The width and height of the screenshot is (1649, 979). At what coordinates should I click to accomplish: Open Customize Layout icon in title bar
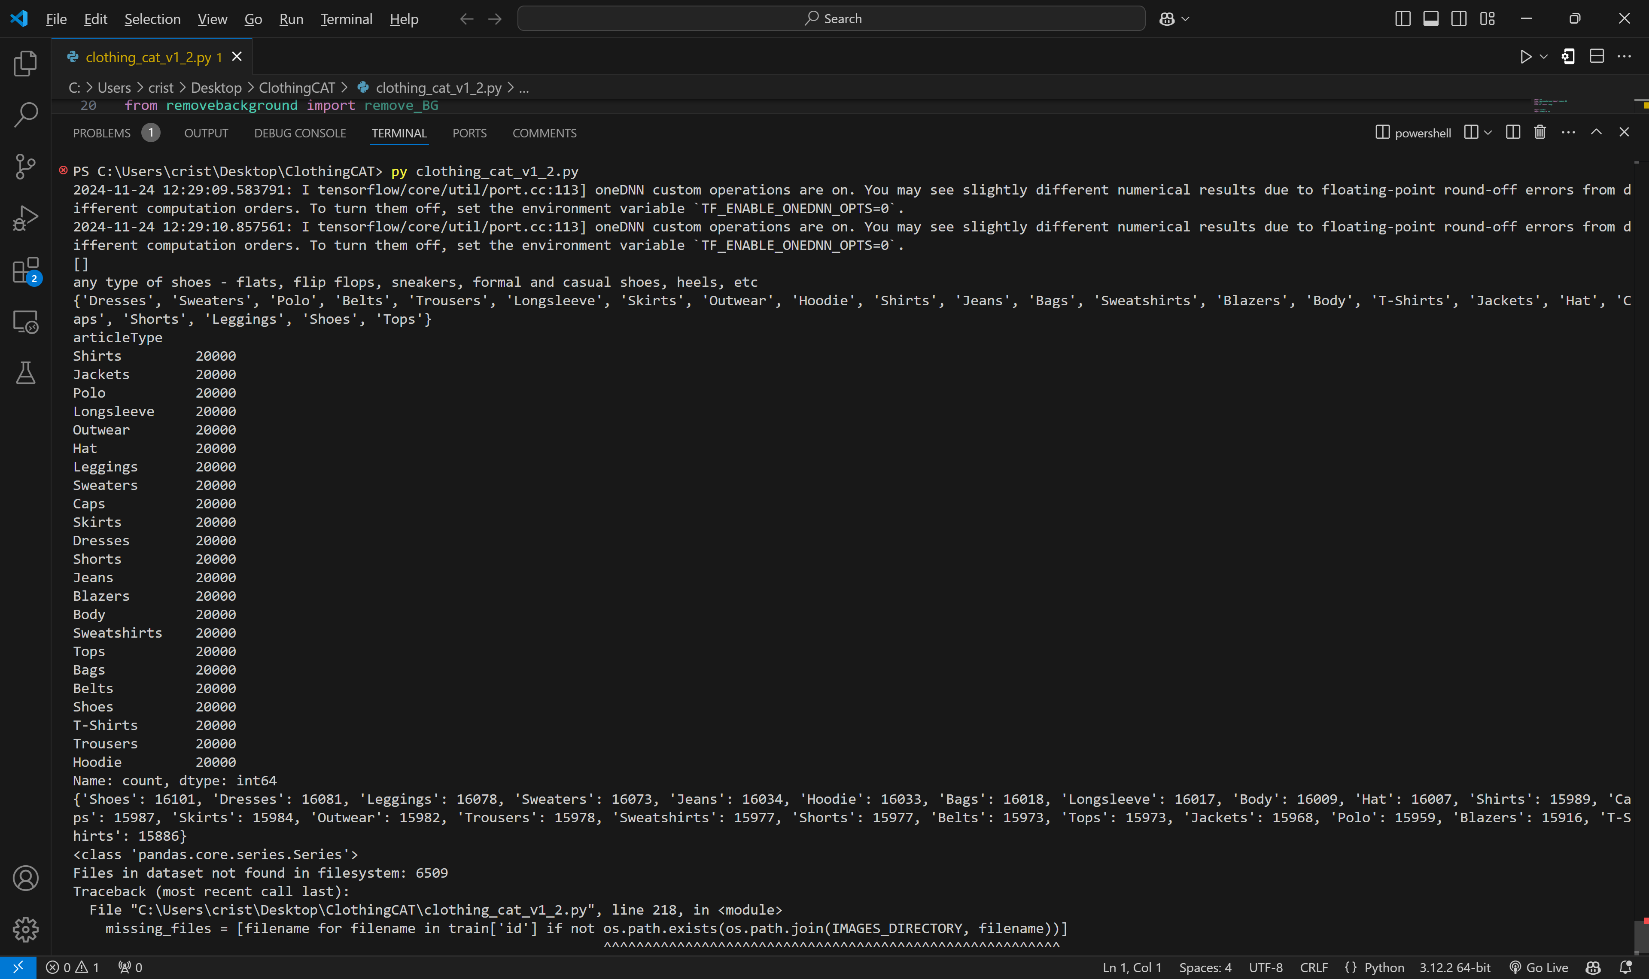click(x=1488, y=18)
